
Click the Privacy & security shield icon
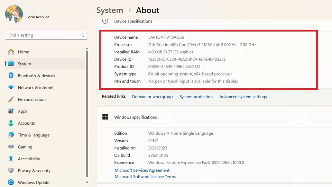pos(11,170)
